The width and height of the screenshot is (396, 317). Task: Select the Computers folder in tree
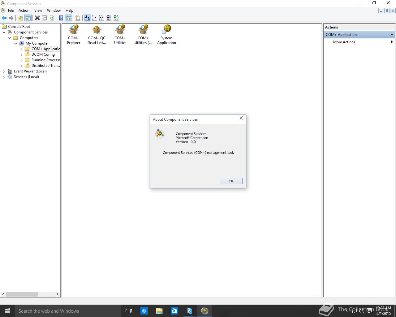click(x=29, y=38)
